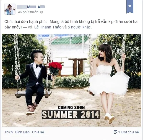The image size is (143, 140).
Task: Open the wedding swing photo
Action: 72,80
